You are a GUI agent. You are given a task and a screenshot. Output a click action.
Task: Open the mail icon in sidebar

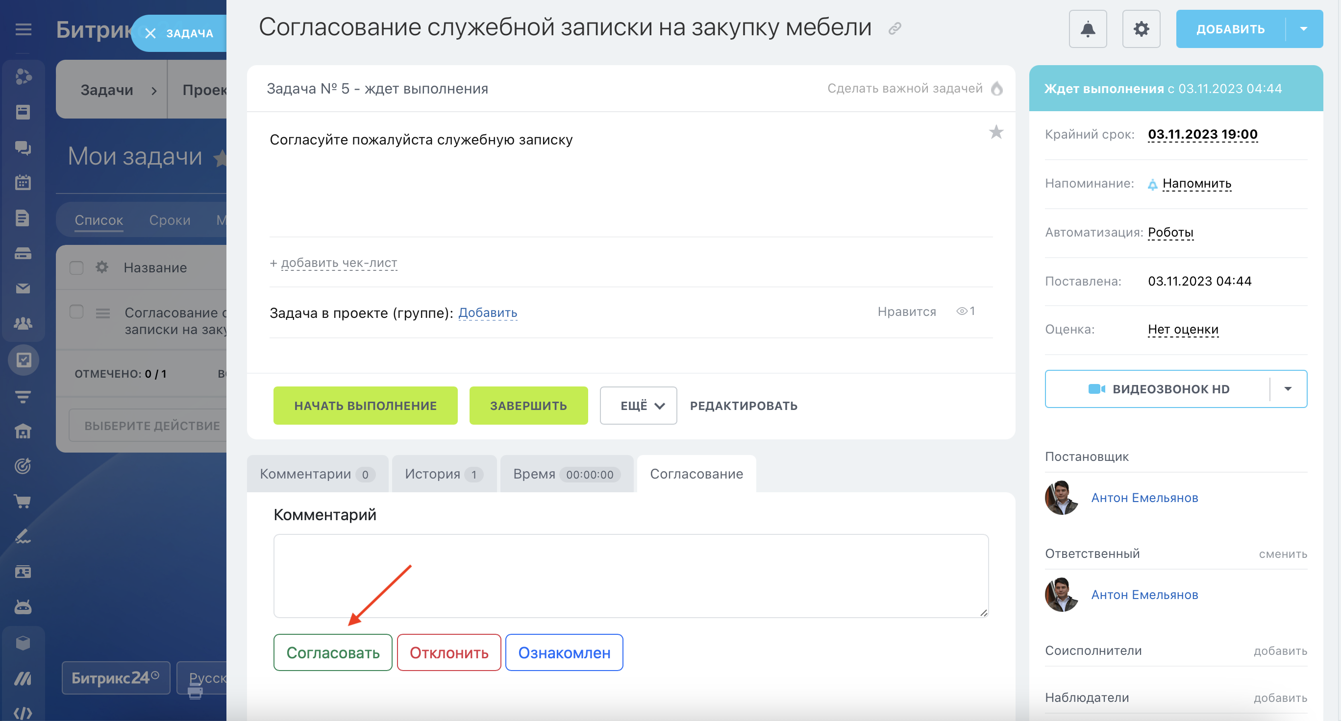point(23,288)
